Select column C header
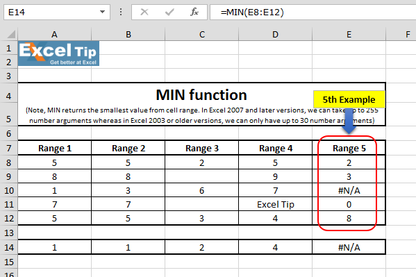The image size is (416, 277). click(202, 34)
